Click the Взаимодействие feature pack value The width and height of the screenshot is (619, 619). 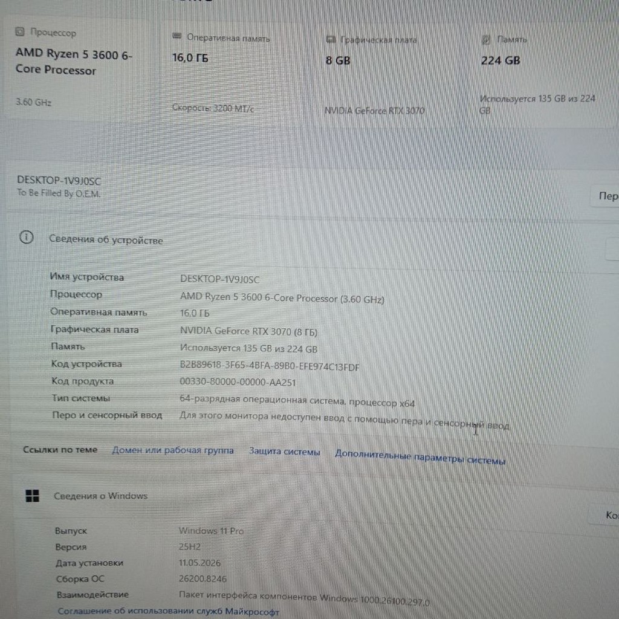(x=304, y=598)
